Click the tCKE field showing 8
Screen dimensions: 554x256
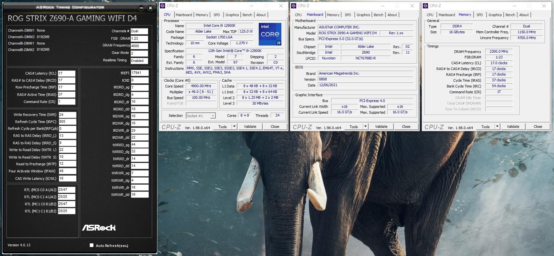click(140, 80)
